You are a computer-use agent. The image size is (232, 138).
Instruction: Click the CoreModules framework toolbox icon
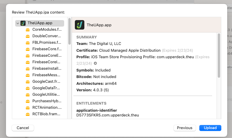pos(28,30)
